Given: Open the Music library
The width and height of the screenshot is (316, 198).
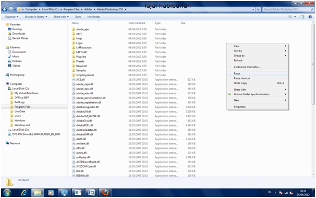Looking at the screenshot, I should 14,57.
